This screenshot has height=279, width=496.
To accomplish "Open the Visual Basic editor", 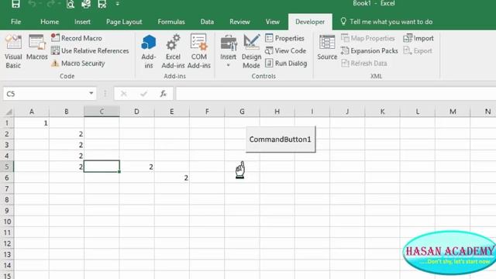I will pyautogui.click(x=13, y=52).
